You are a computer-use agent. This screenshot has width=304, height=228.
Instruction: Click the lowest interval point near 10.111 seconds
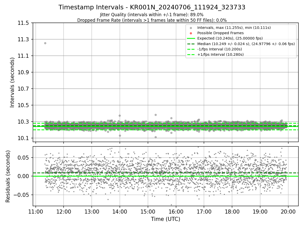pyautogui.click(x=156, y=137)
